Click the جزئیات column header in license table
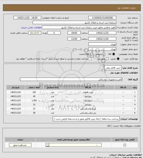Screen dimensions: 143x158 coord(20,140)
